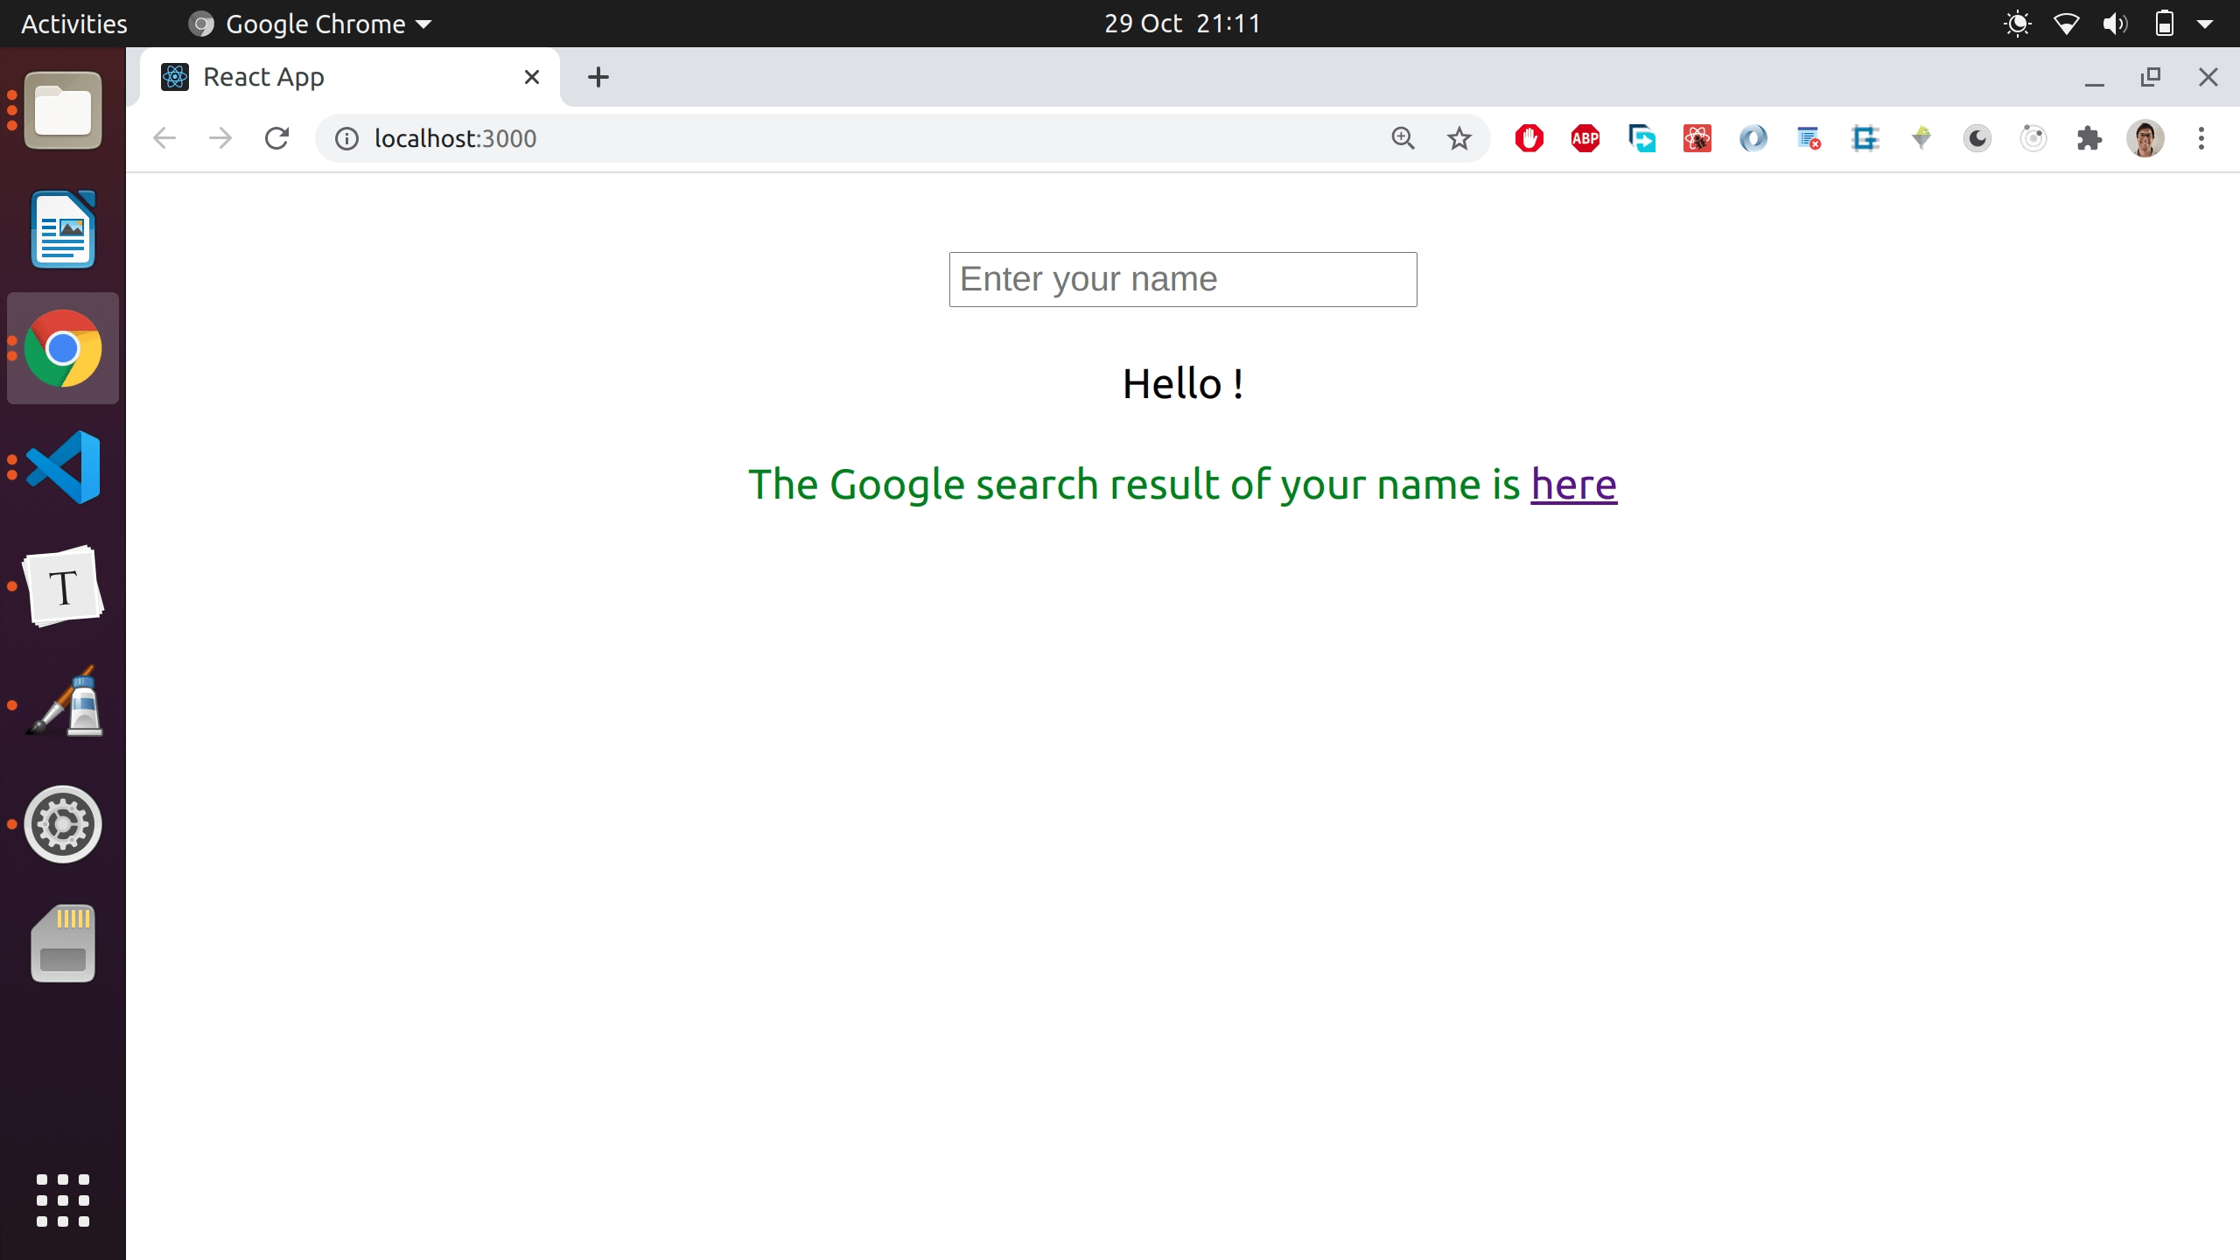The height and width of the screenshot is (1260, 2240).
Task: Click the zoom magnifier in the address bar
Action: point(1403,138)
